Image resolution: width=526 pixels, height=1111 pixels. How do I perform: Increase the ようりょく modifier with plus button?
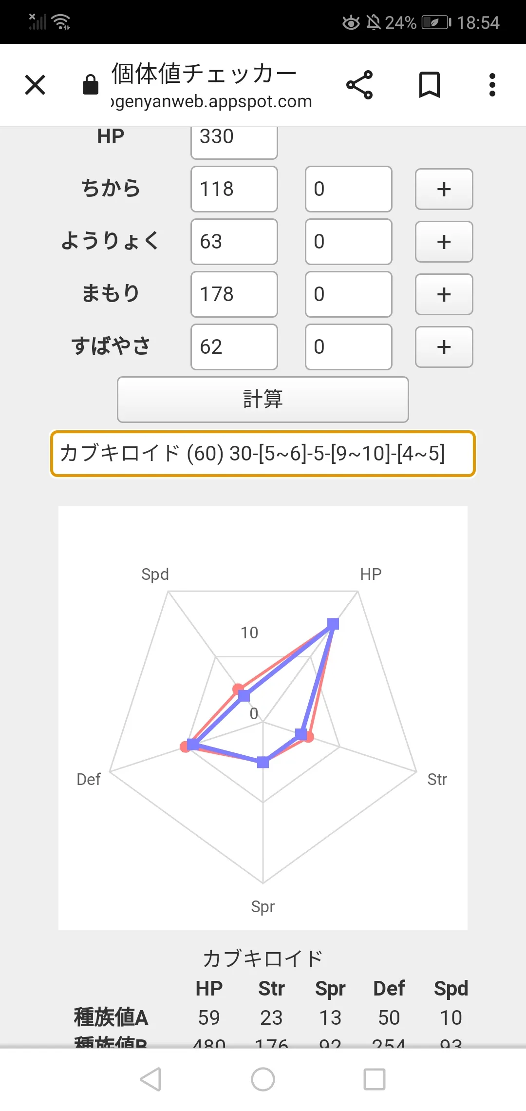point(444,242)
